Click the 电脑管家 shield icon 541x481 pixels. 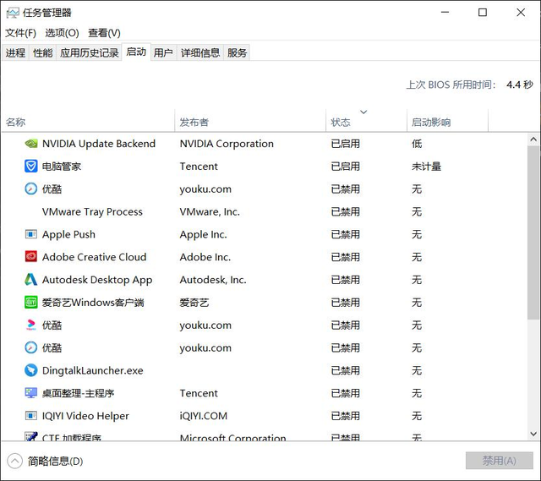click(31, 167)
